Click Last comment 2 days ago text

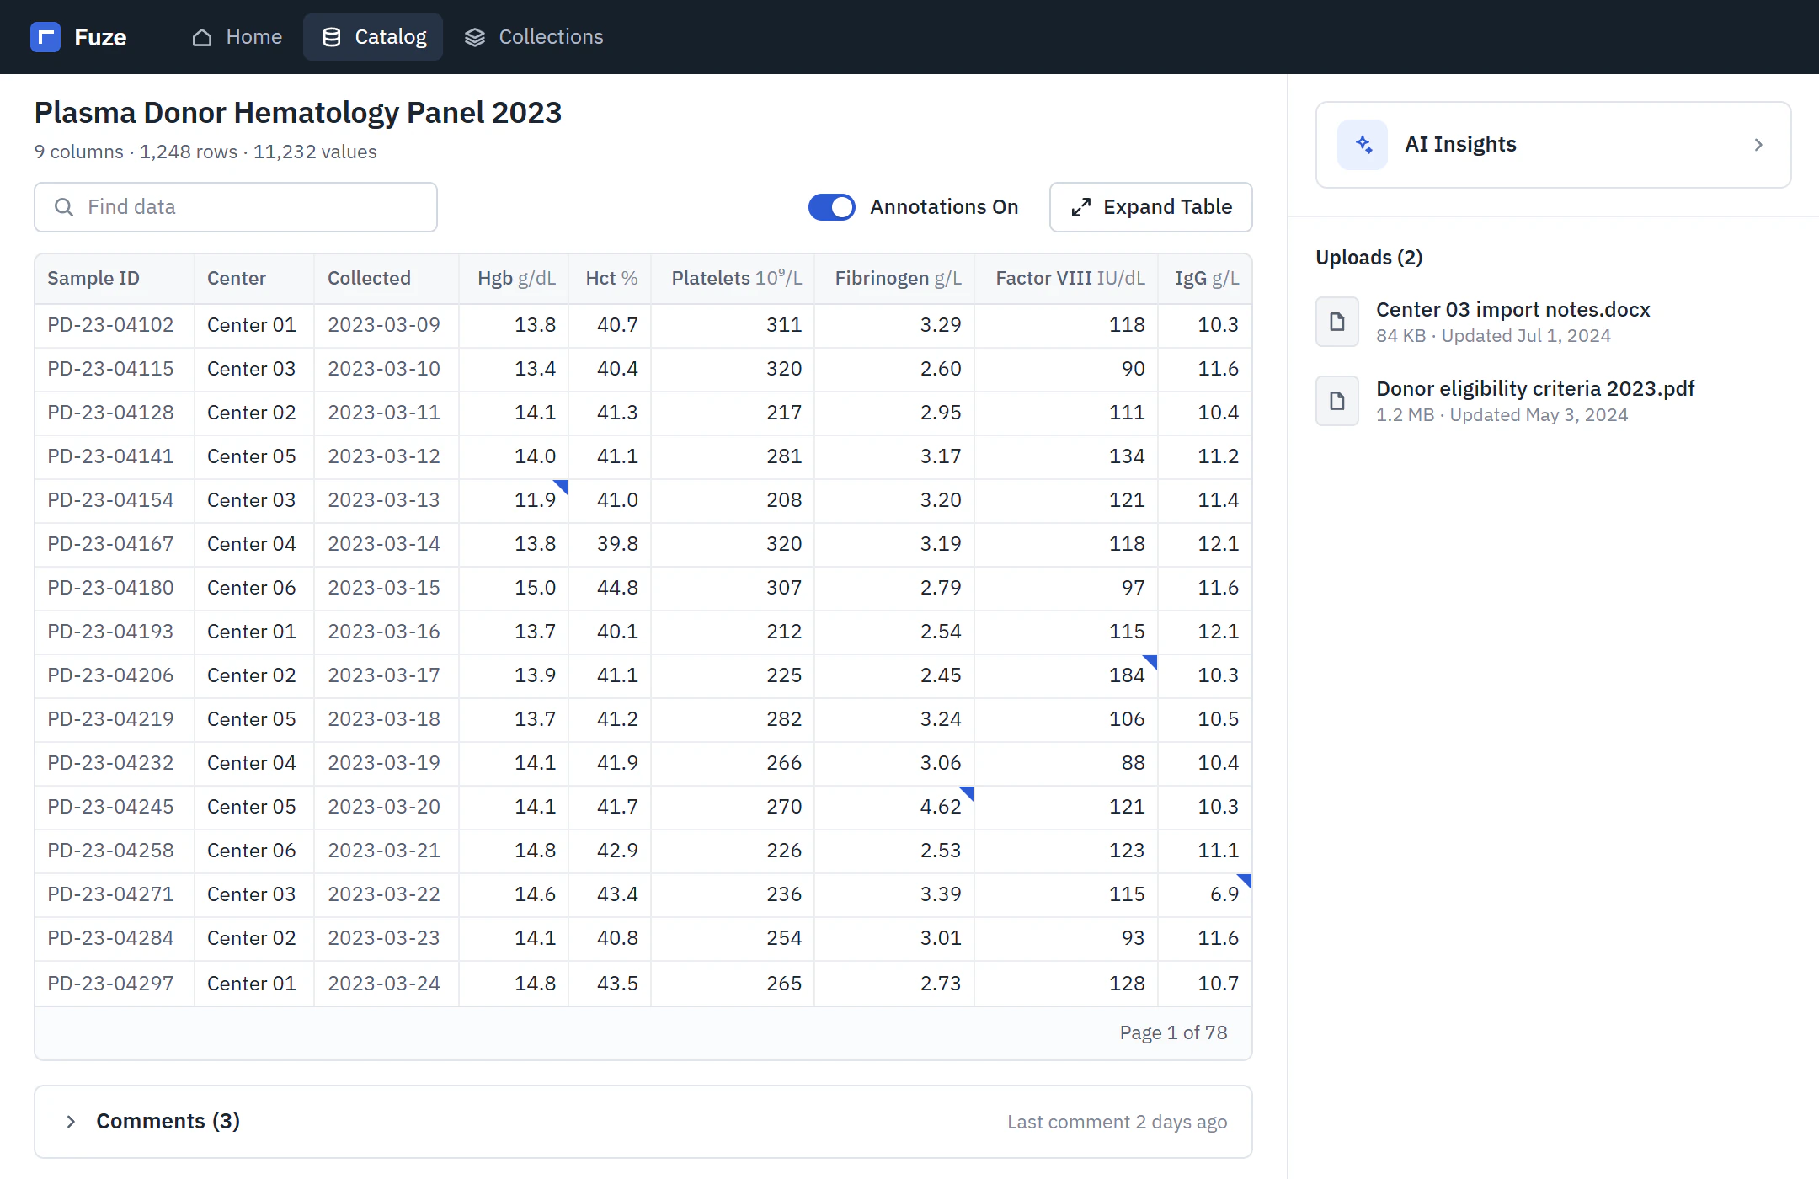[1117, 1122]
